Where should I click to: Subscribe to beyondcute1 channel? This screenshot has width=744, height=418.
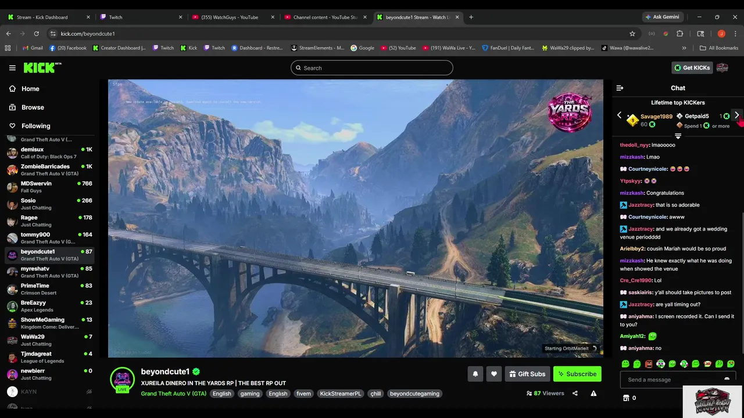577,374
